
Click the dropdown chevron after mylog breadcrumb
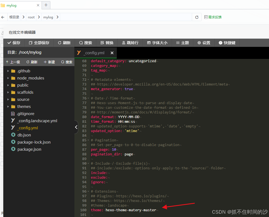pyautogui.click(x=57, y=17)
